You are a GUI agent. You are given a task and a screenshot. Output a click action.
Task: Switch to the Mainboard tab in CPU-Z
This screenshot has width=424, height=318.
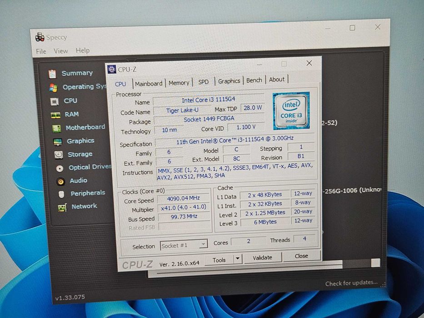[x=149, y=84]
